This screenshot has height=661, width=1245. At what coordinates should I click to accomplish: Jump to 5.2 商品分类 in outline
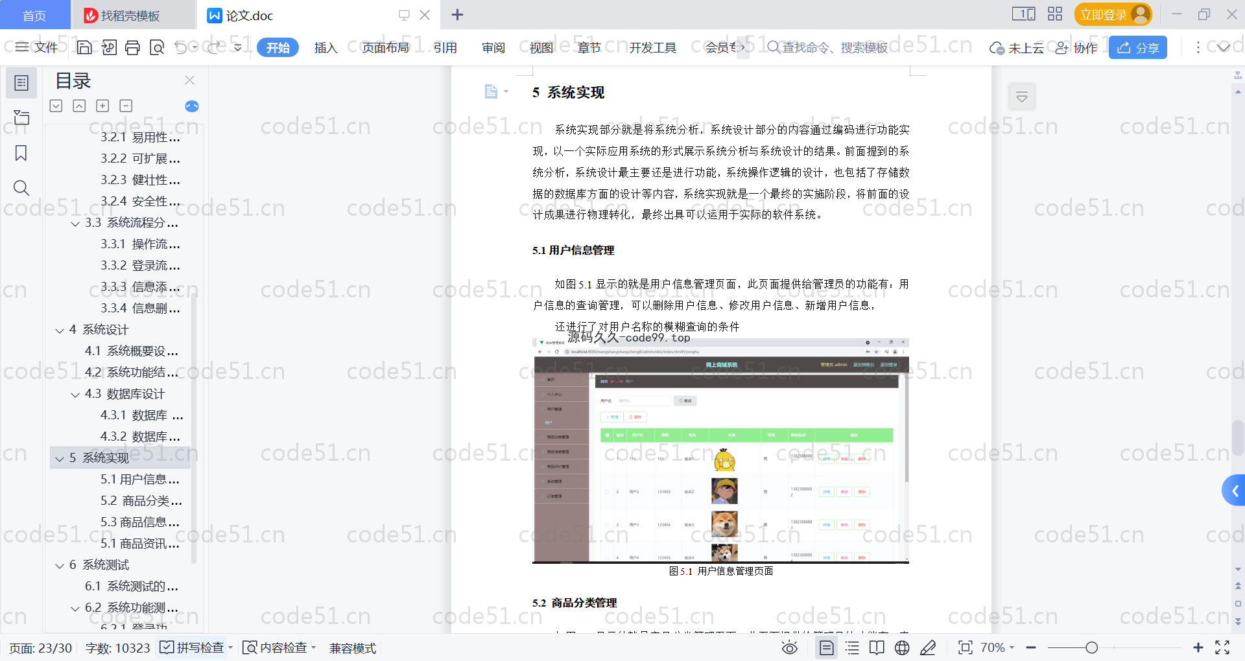[x=141, y=500]
